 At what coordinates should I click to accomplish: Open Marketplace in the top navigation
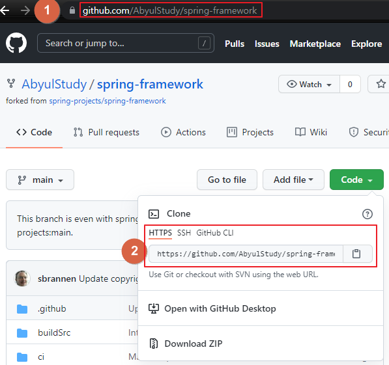[x=315, y=44]
